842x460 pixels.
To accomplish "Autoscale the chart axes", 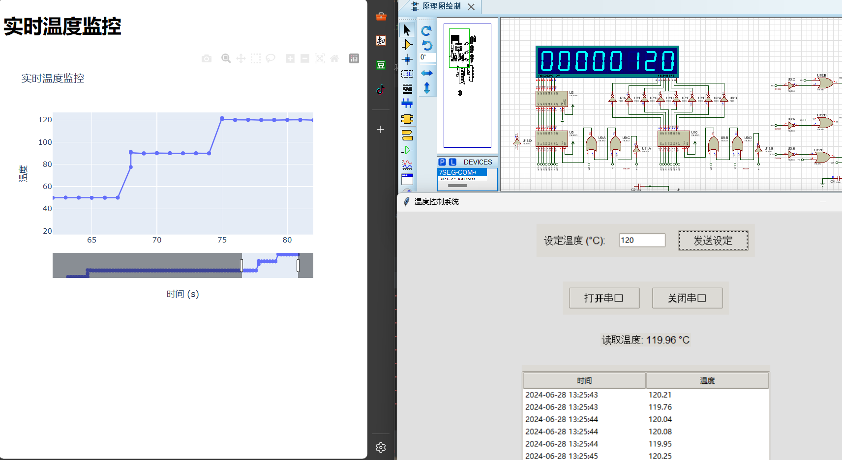I will (320, 59).
